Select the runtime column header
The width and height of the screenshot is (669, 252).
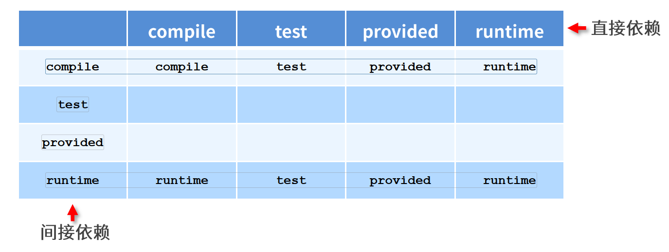509,32
